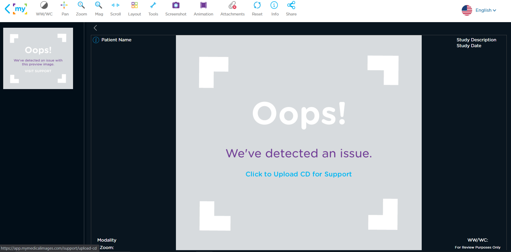Enable the Mag magnifier tool
511x252 pixels.
click(99, 9)
